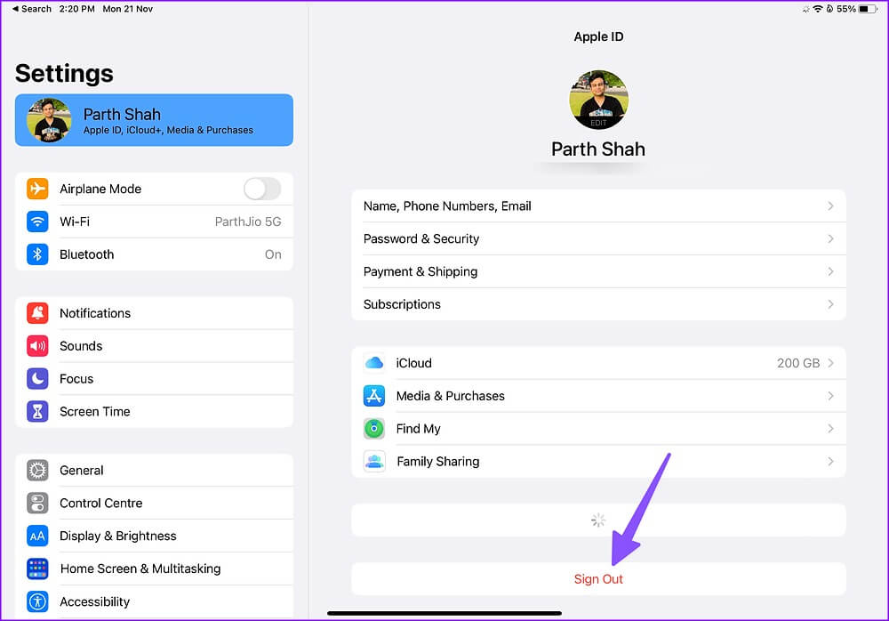Tap the Bluetooth On status text
The width and height of the screenshot is (889, 621).
coord(273,254)
